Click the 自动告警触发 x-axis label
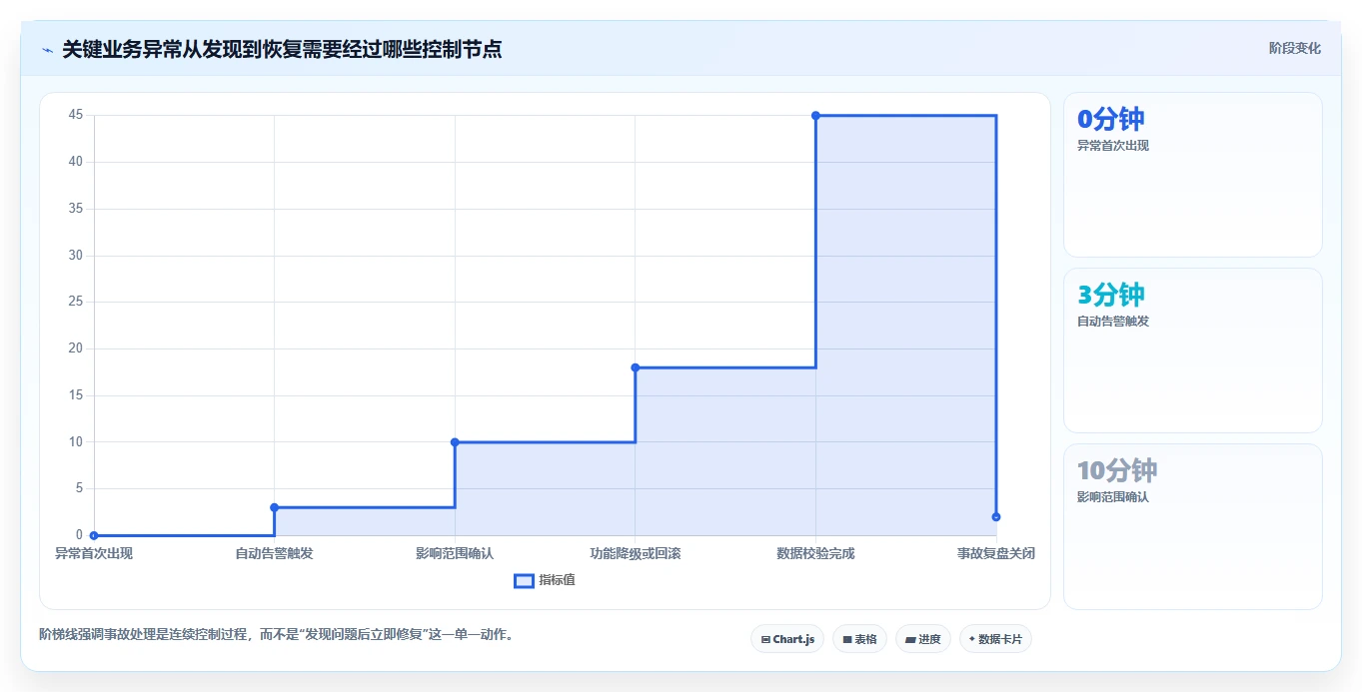The height and width of the screenshot is (692, 1362). [x=274, y=553]
